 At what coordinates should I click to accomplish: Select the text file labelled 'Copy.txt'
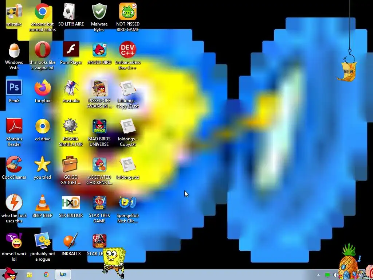[128, 126]
